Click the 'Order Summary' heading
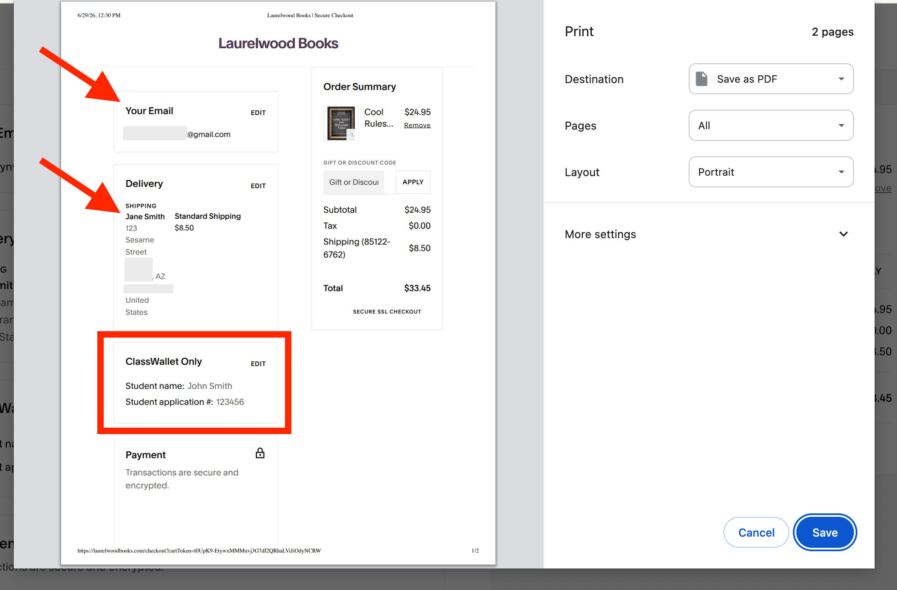 (x=359, y=87)
